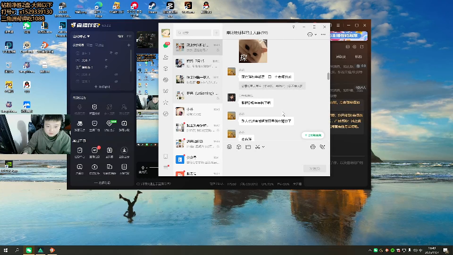Open the screen mode dropdown in the live companion
The image size is (453, 255).
click(81, 36)
